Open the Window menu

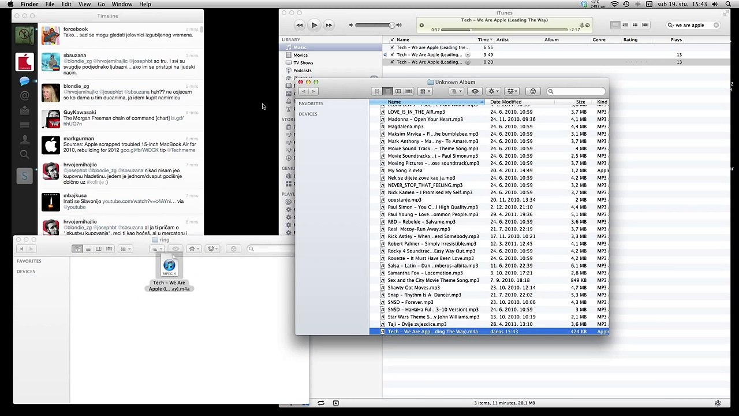point(122,4)
